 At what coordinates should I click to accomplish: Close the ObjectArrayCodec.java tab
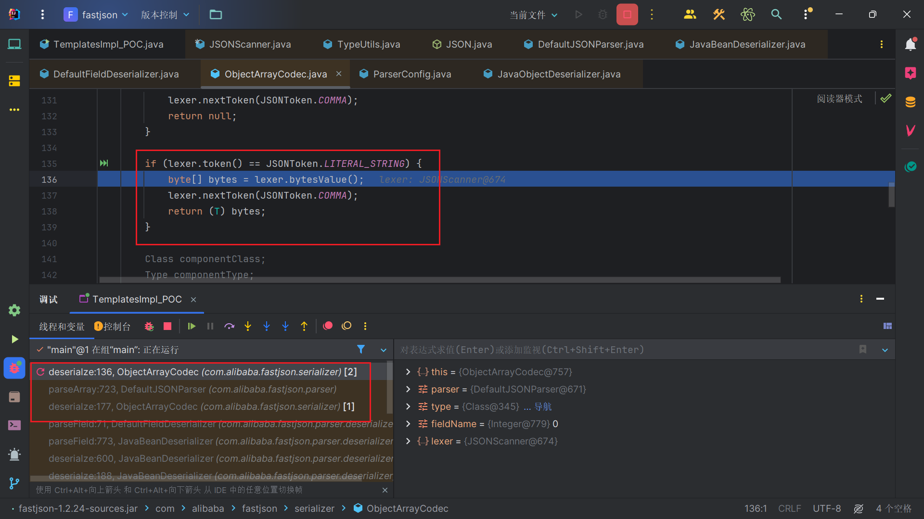(x=339, y=74)
